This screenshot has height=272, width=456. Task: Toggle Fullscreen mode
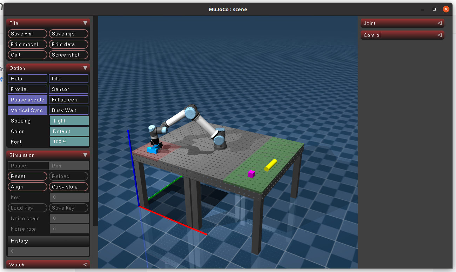[68, 100]
